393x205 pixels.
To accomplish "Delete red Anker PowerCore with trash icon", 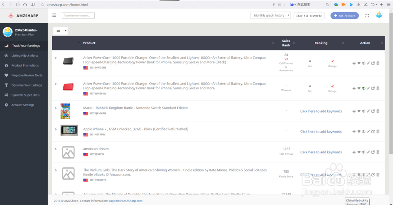I will tap(378, 88).
